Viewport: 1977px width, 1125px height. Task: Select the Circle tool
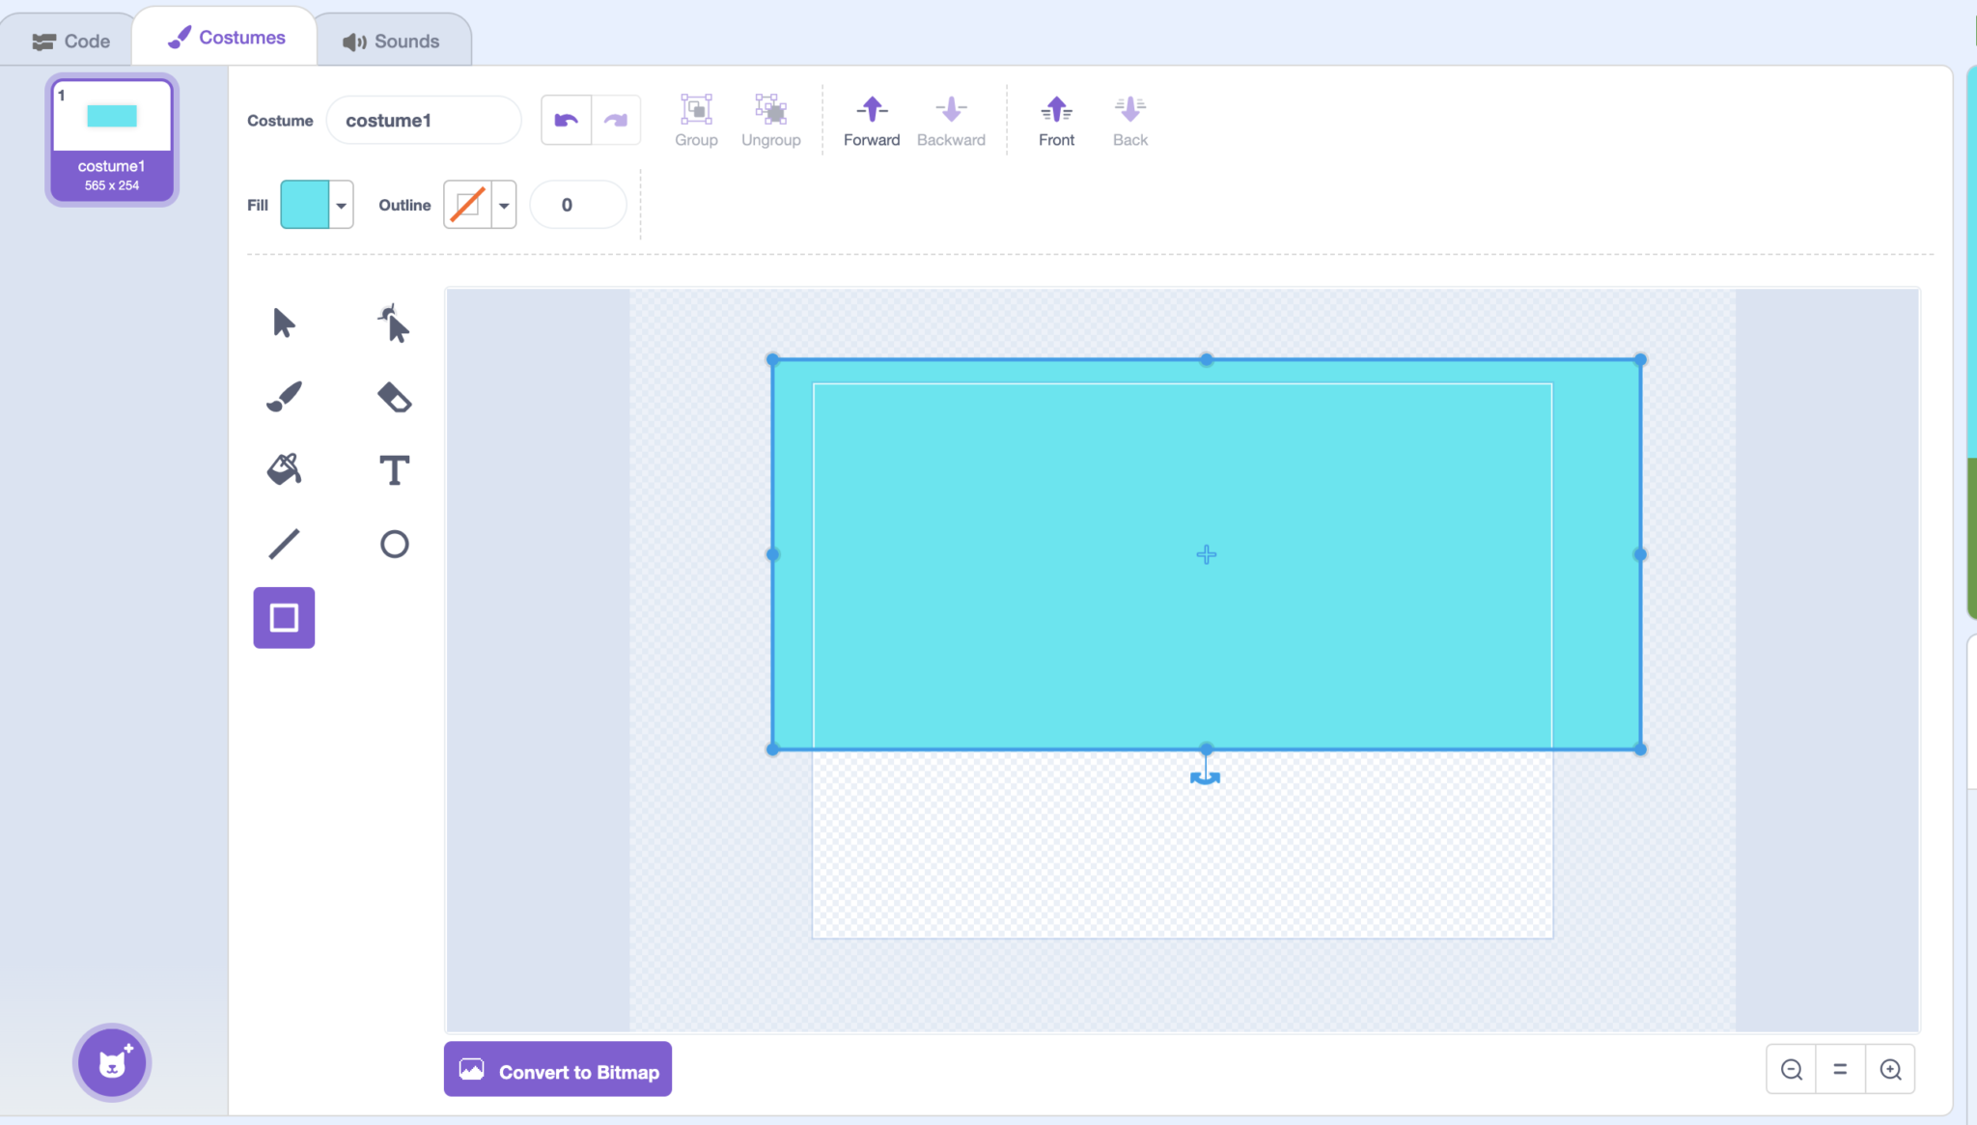click(394, 543)
